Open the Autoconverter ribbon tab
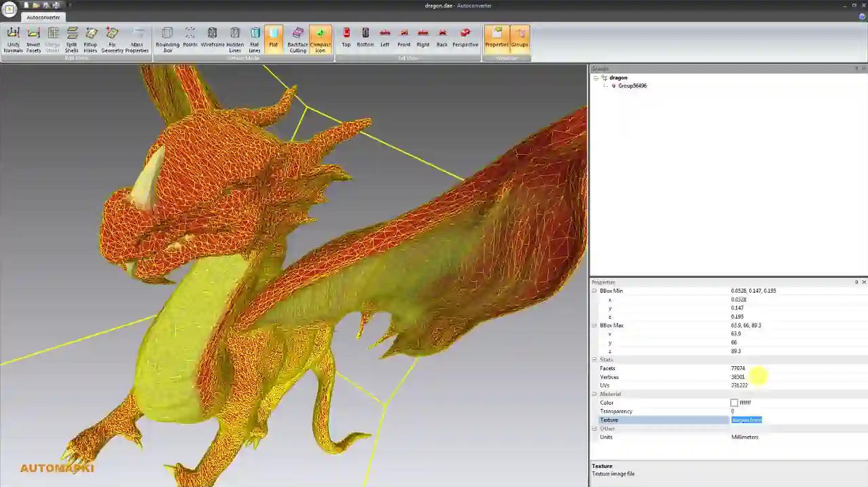This screenshot has height=487, width=868. point(43,17)
